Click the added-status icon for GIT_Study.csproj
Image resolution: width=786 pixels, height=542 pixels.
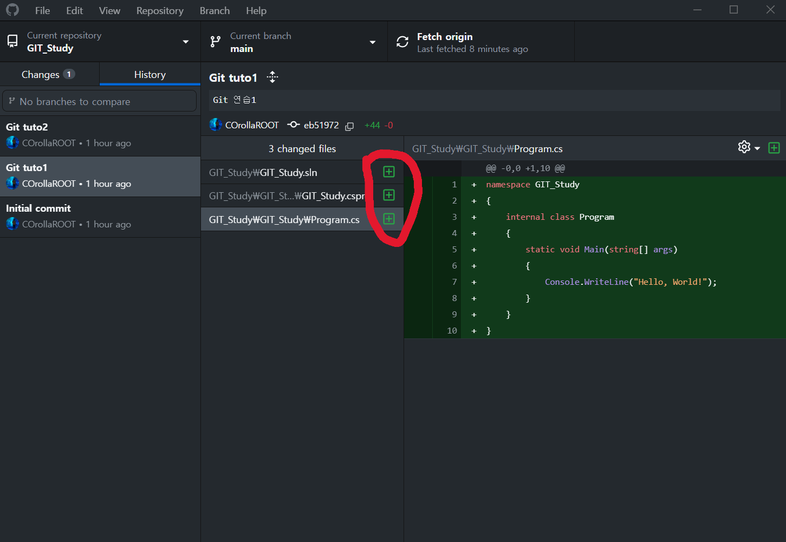pyautogui.click(x=389, y=195)
